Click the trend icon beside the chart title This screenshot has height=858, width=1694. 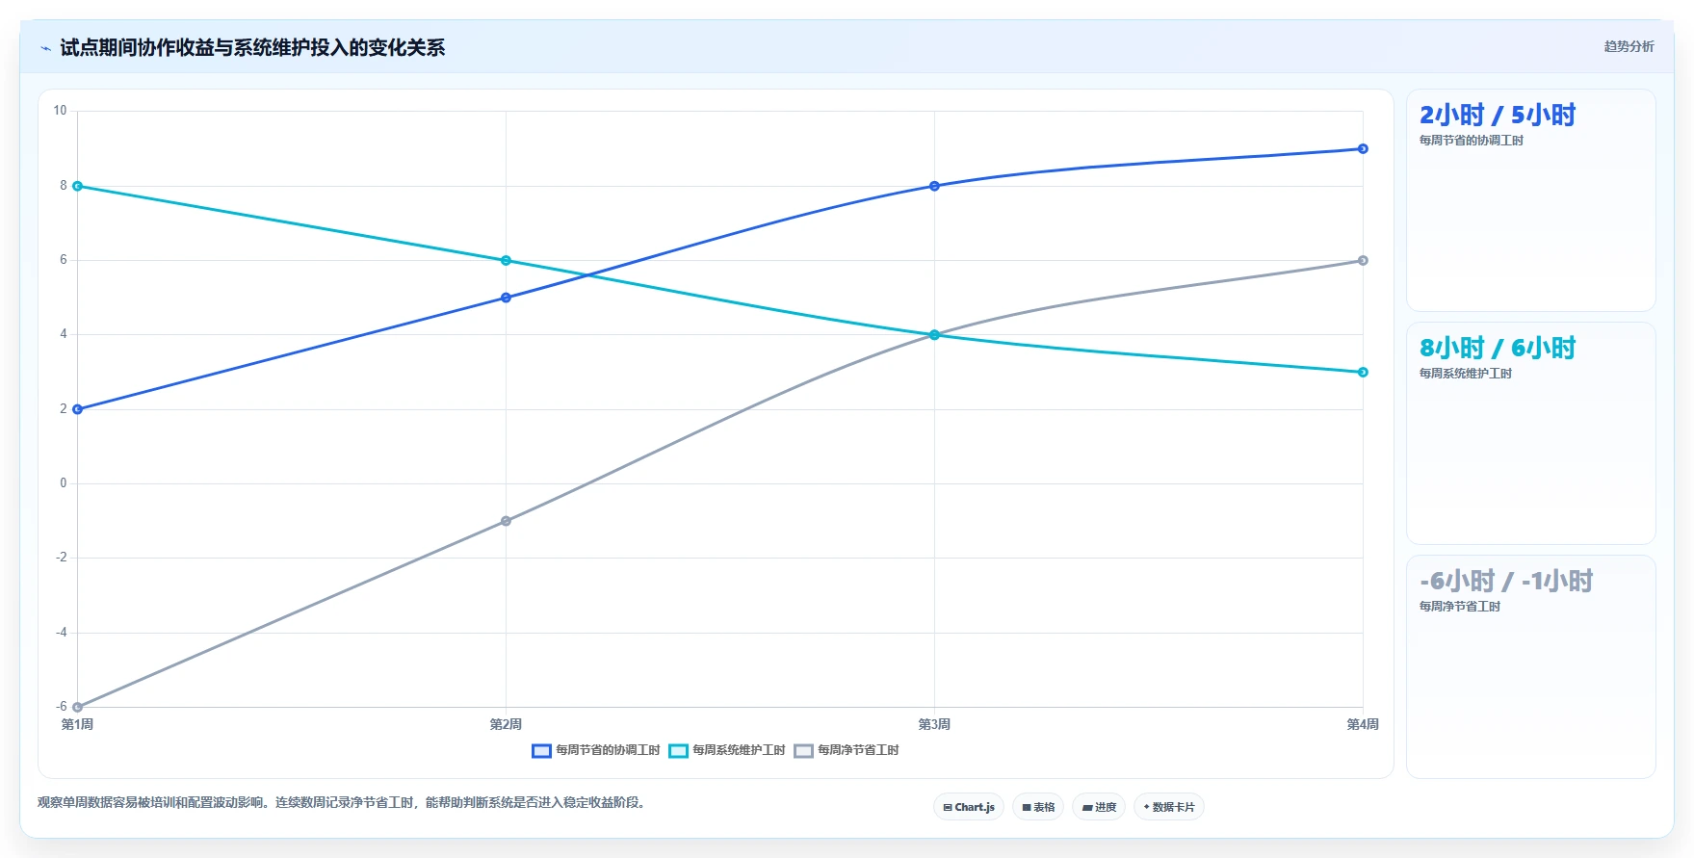click(45, 48)
